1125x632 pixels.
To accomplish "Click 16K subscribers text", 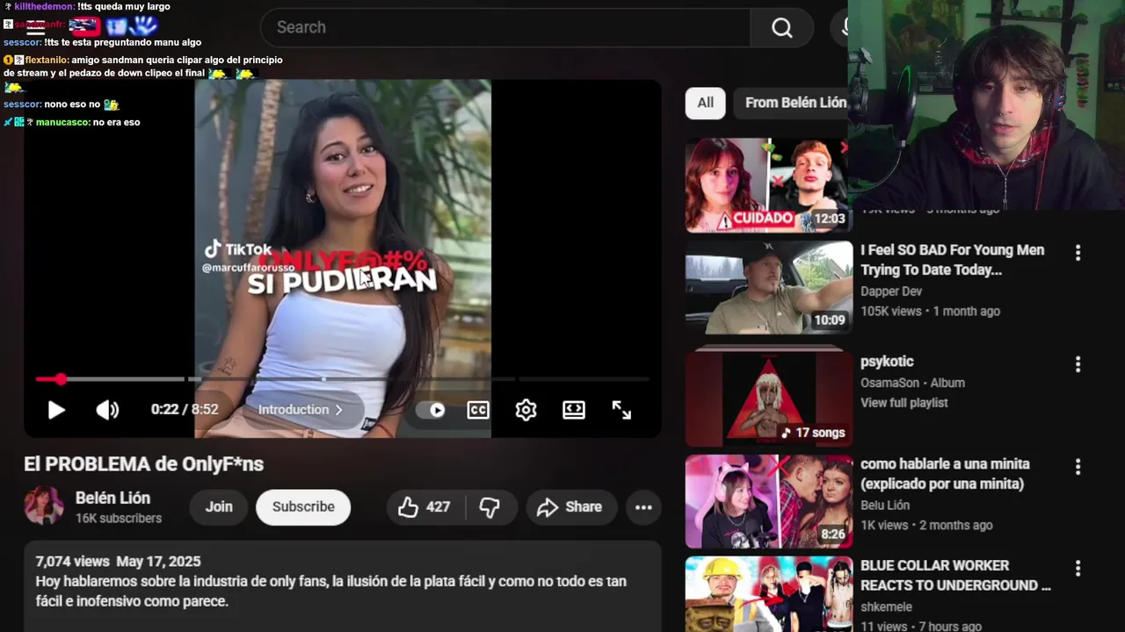I will tap(119, 519).
